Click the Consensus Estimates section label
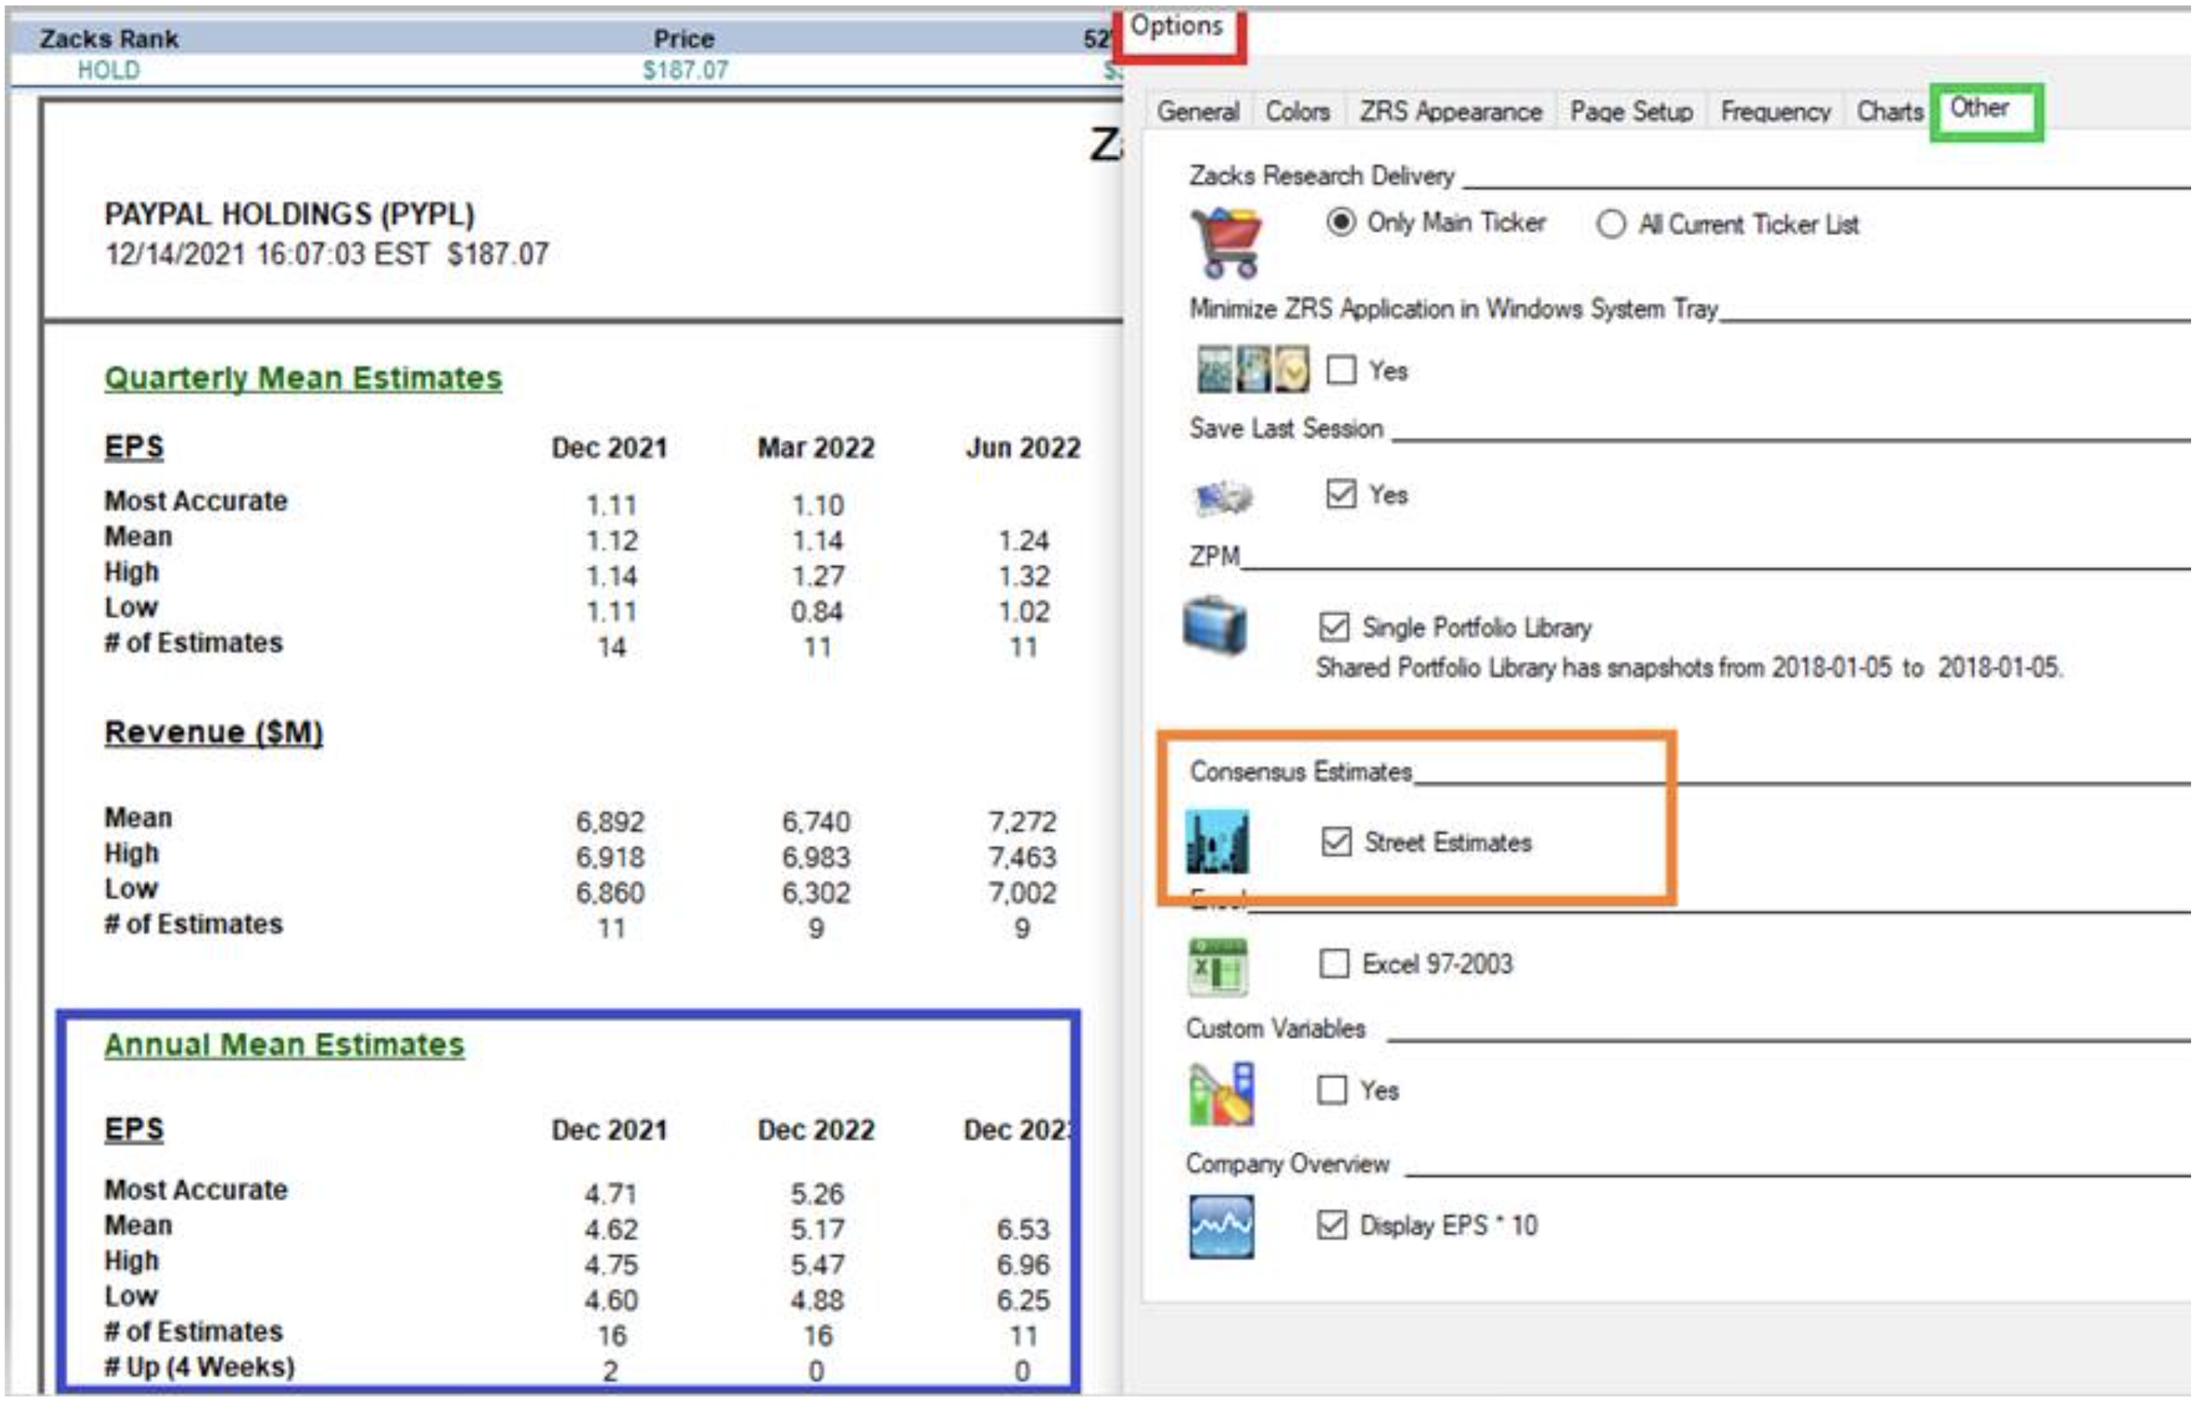This screenshot has height=1405, width=2202. tap(1300, 772)
